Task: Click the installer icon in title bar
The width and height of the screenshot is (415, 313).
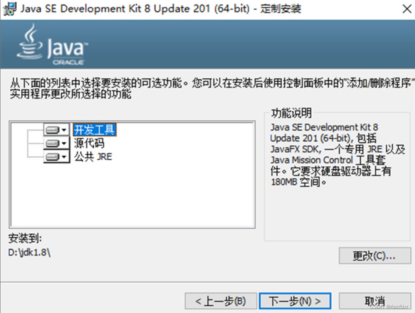Action: 9,9
